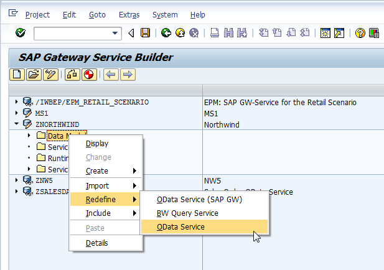384x270 pixels.
Task: Click the Last Page icon
Action: click(305, 33)
